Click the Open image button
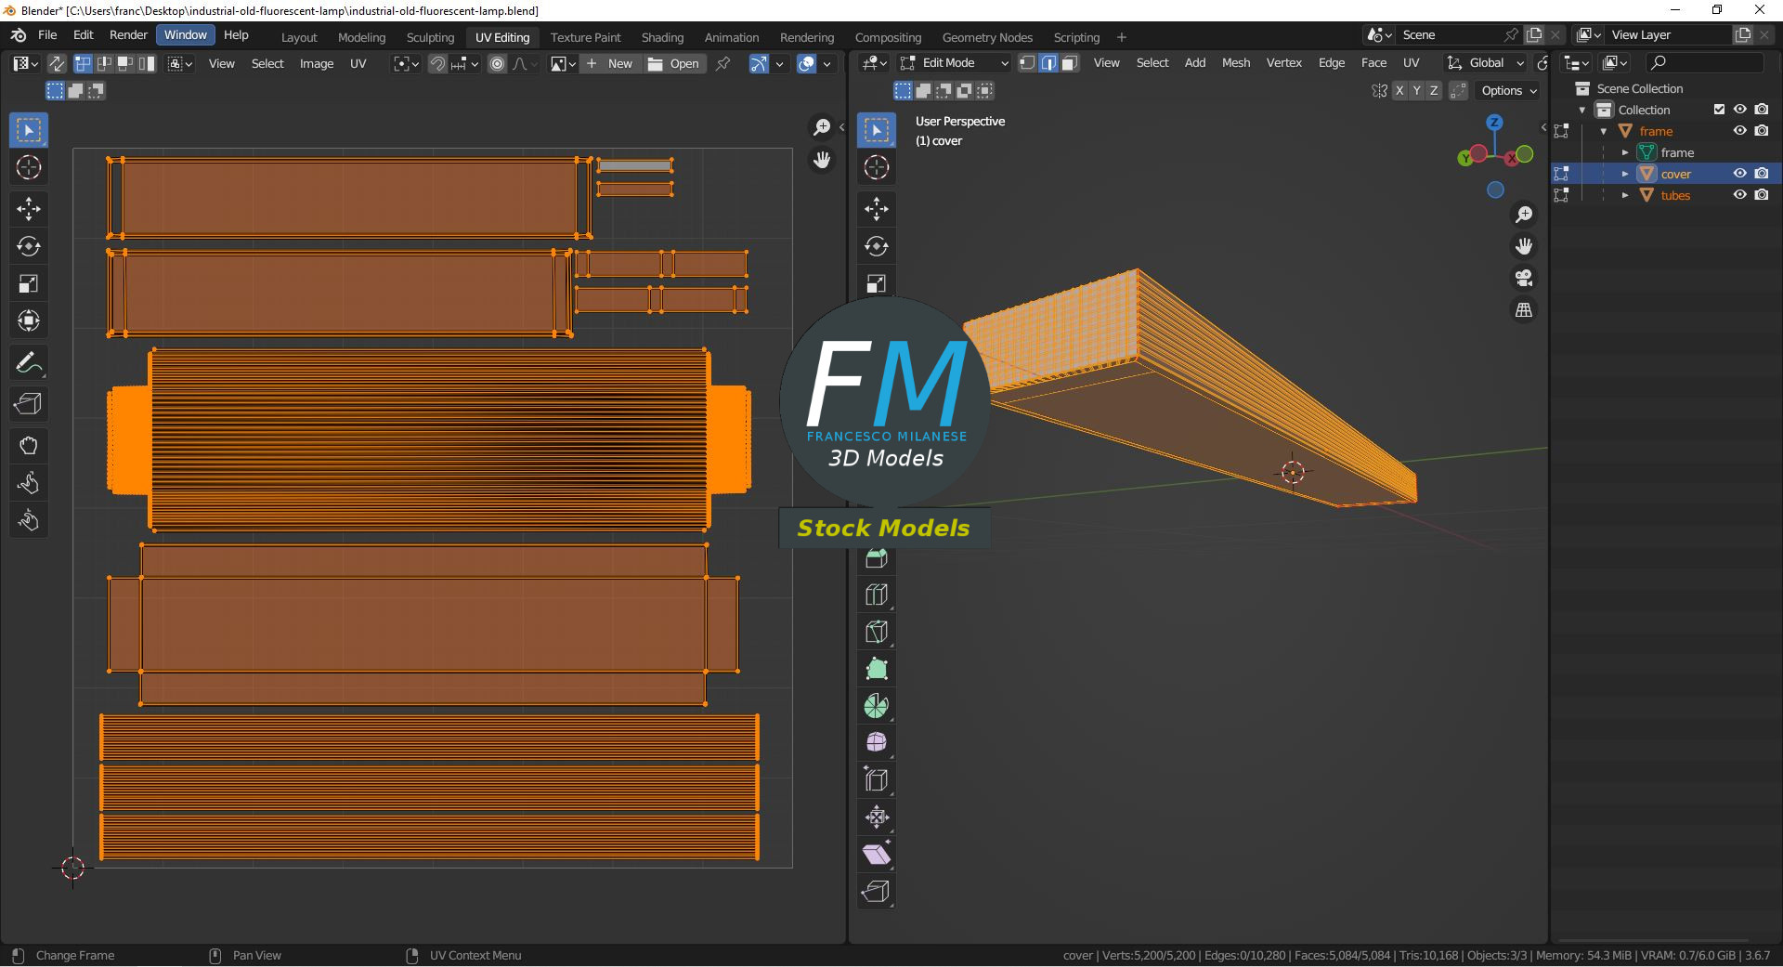 pos(673,63)
